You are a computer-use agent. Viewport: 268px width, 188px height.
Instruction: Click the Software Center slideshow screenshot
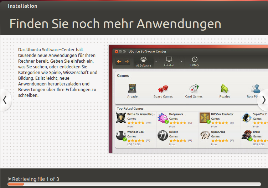click(189, 99)
